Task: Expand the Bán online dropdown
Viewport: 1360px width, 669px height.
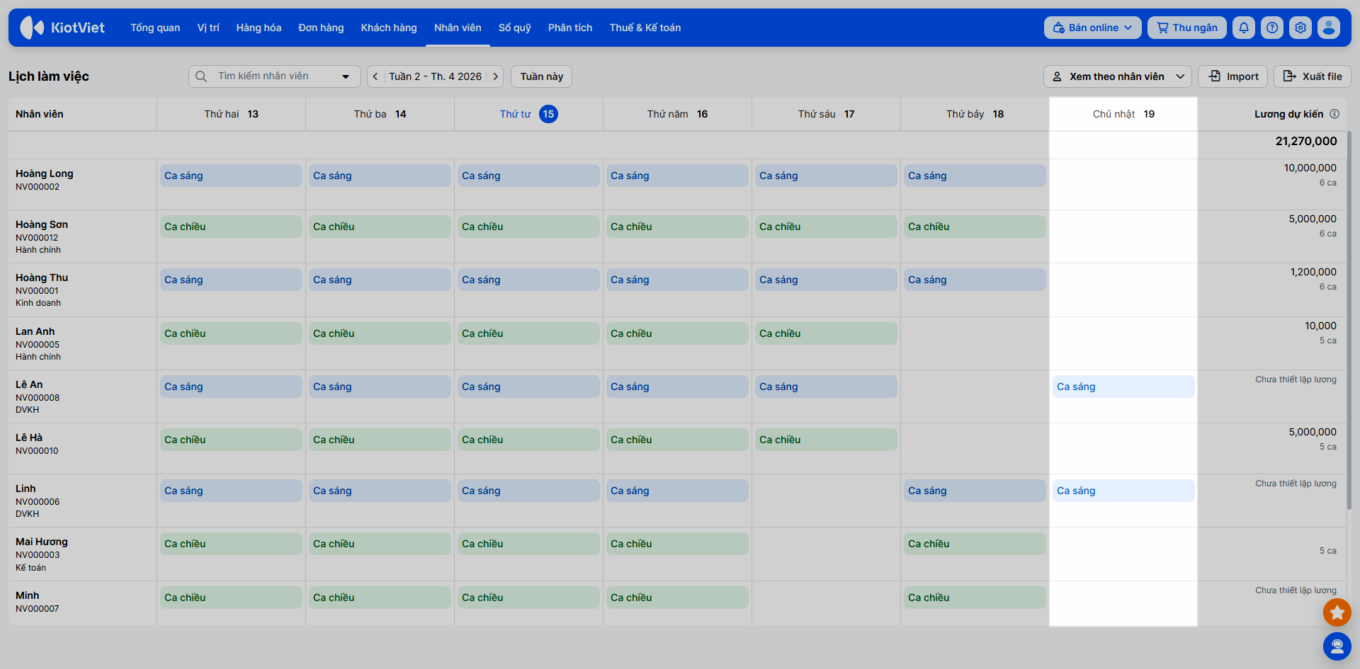Action: [x=1092, y=28]
